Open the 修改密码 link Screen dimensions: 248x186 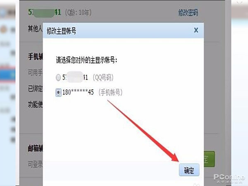(188, 13)
